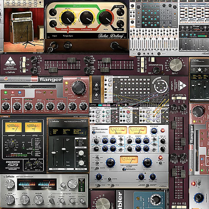Click the detector Low Cut knob

pos(62,201)
